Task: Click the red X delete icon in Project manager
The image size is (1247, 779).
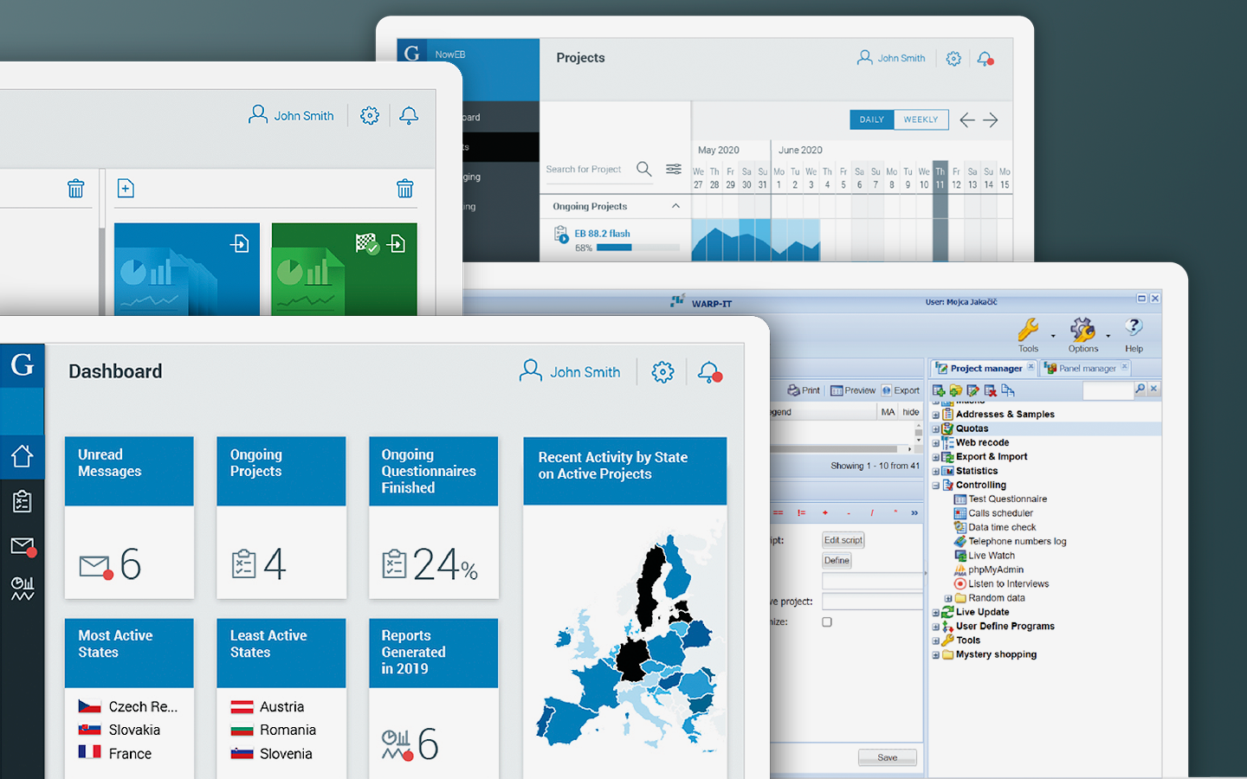Action: (x=991, y=390)
